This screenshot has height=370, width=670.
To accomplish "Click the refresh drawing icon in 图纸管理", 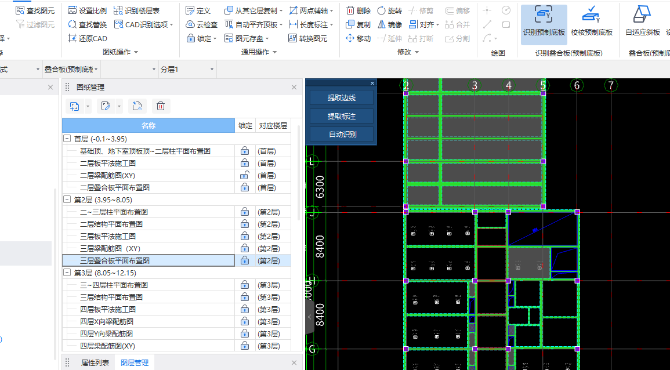I will coord(137,106).
